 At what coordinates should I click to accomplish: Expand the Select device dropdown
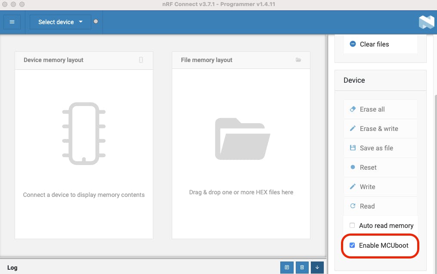click(x=60, y=22)
